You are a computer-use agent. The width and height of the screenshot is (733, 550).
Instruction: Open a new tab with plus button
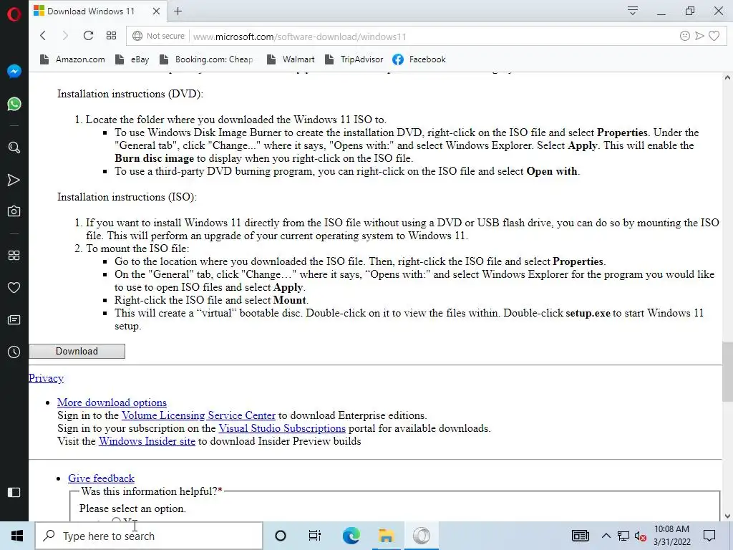(x=178, y=11)
